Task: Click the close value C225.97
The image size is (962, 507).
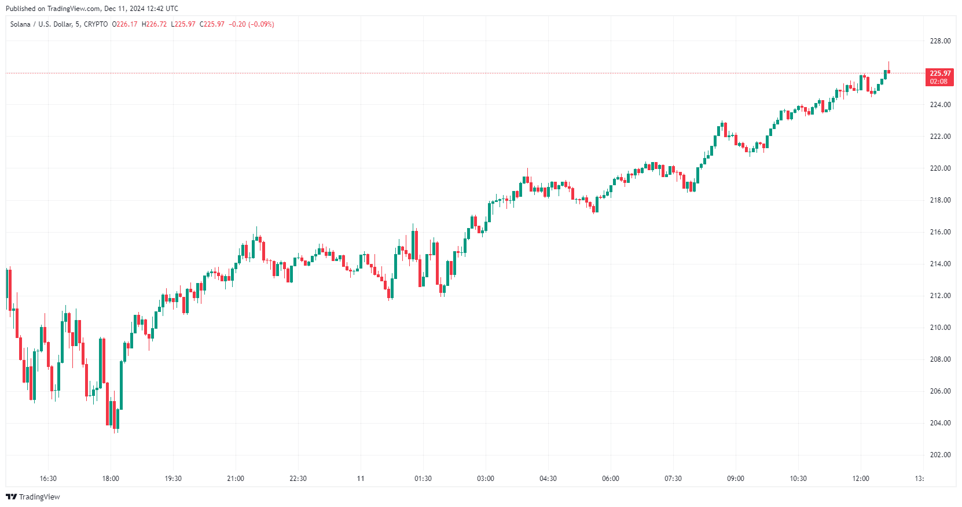Action: (x=212, y=24)
